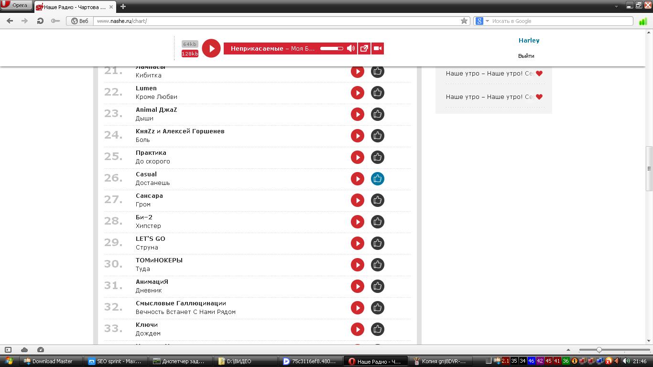Viewport: 653px width, 367px height.
Task: Reload the current page
Action: click(40, 21)
